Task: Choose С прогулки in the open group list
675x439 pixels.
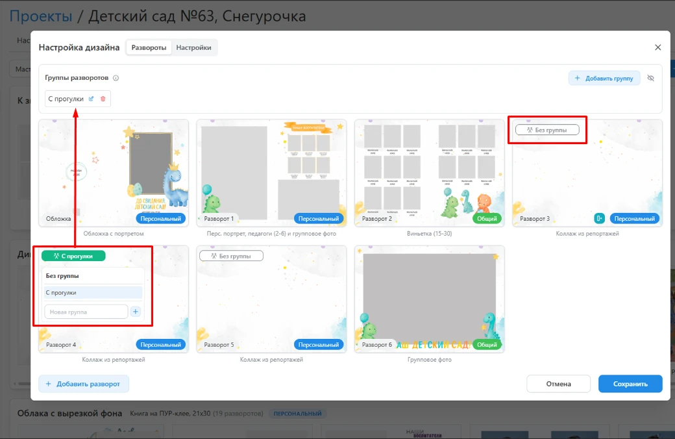Action: 93,292
